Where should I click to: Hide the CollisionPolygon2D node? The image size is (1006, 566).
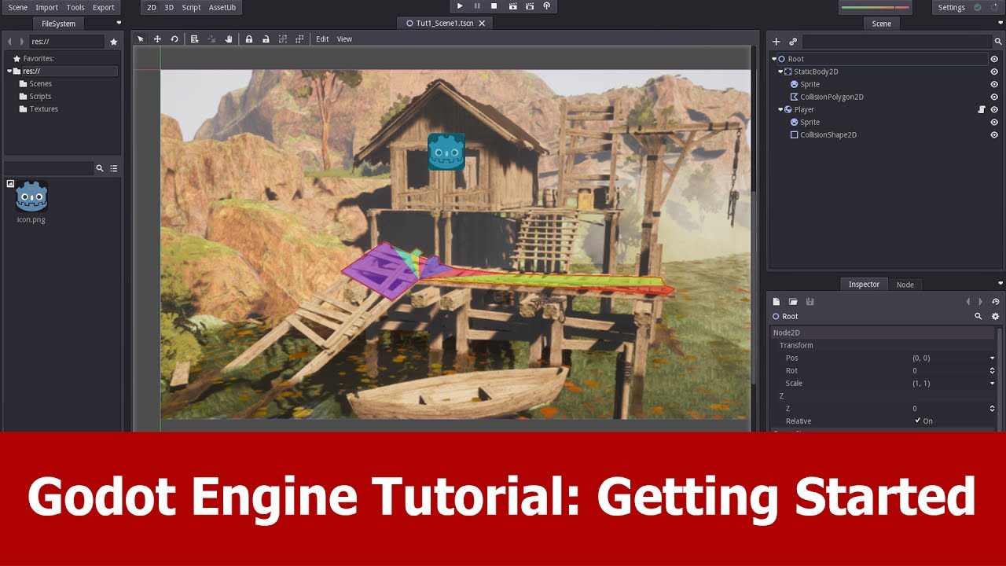994,97
